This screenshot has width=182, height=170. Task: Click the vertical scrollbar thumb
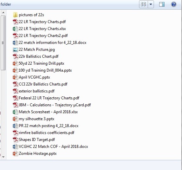(3, 43)
